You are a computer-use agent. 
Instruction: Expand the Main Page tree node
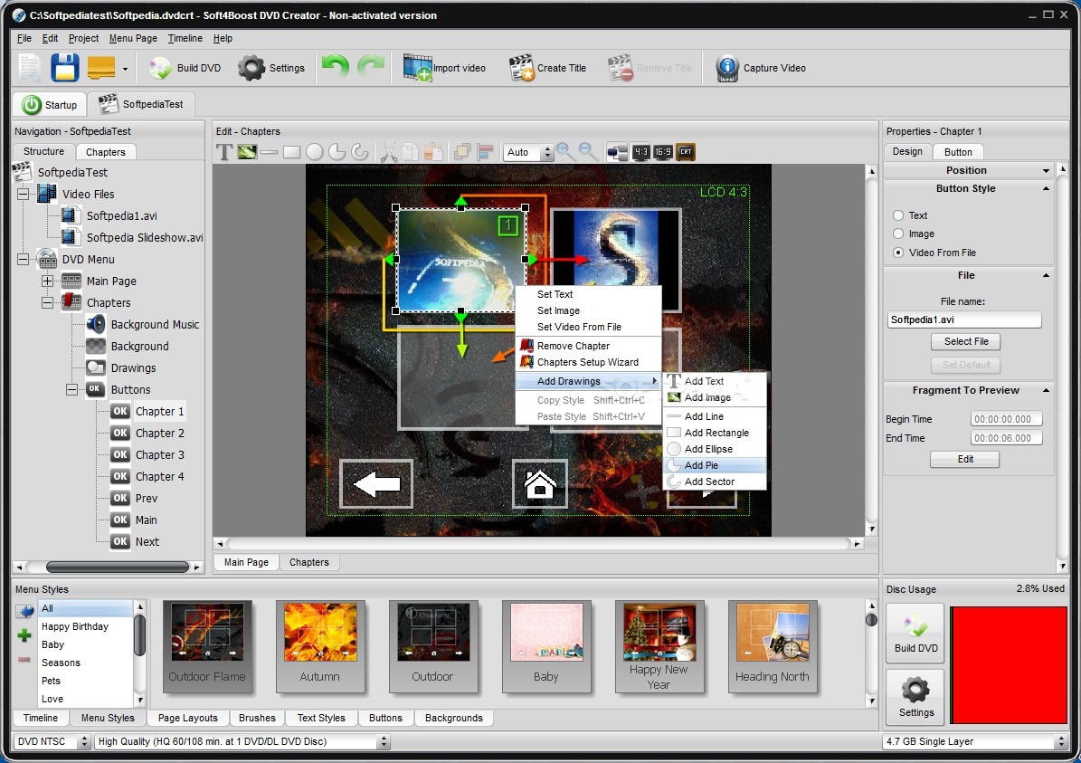pyautogui.click(x=47, y=281)
